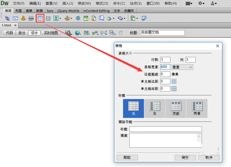Click the 边框粗细 border thickness field
The image size is (231, 167).
165,74
